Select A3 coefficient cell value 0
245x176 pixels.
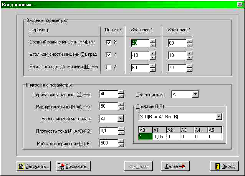[187, 136]
